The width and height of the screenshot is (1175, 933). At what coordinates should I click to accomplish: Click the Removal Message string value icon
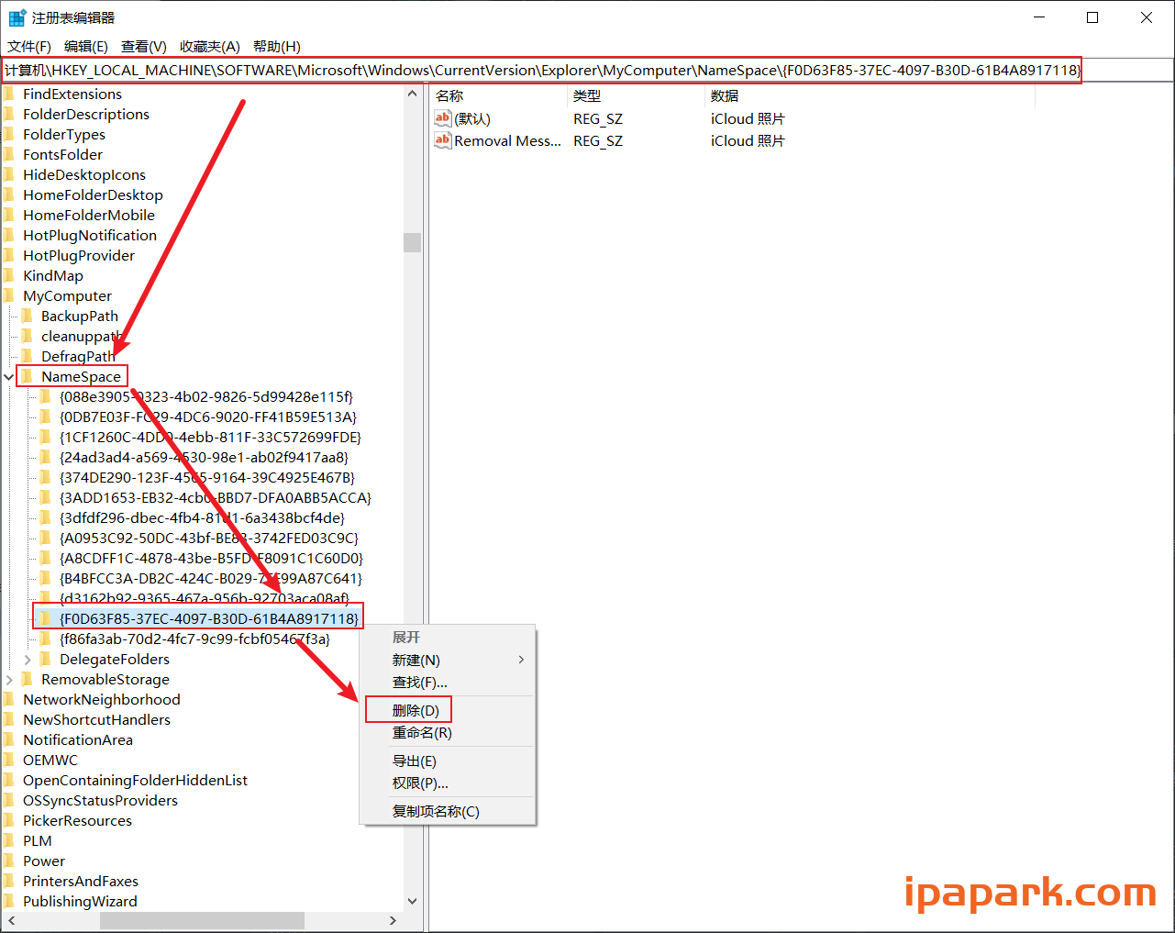point(443,140)
